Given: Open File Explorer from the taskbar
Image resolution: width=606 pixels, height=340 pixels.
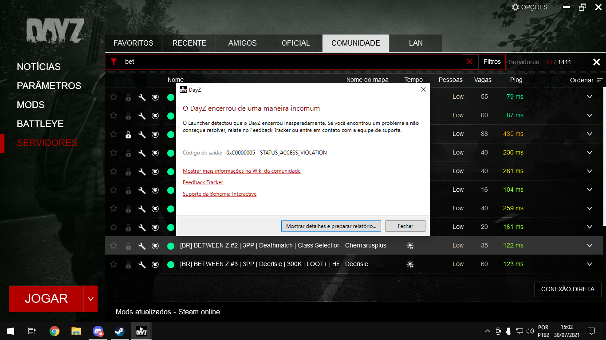Looking at the screenshot, I should point(76,331).
